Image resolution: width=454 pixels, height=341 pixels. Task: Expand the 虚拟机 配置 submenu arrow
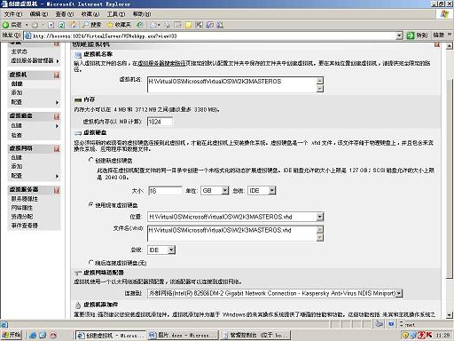click(x=58, y=102)
